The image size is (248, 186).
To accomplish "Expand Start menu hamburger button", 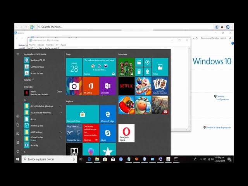I will [x=18, y=54].
